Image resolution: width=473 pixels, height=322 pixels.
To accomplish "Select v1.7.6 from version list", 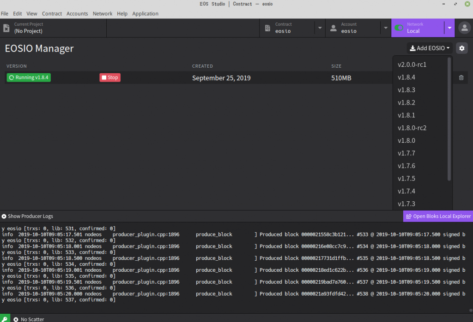I will coord(420,166).
